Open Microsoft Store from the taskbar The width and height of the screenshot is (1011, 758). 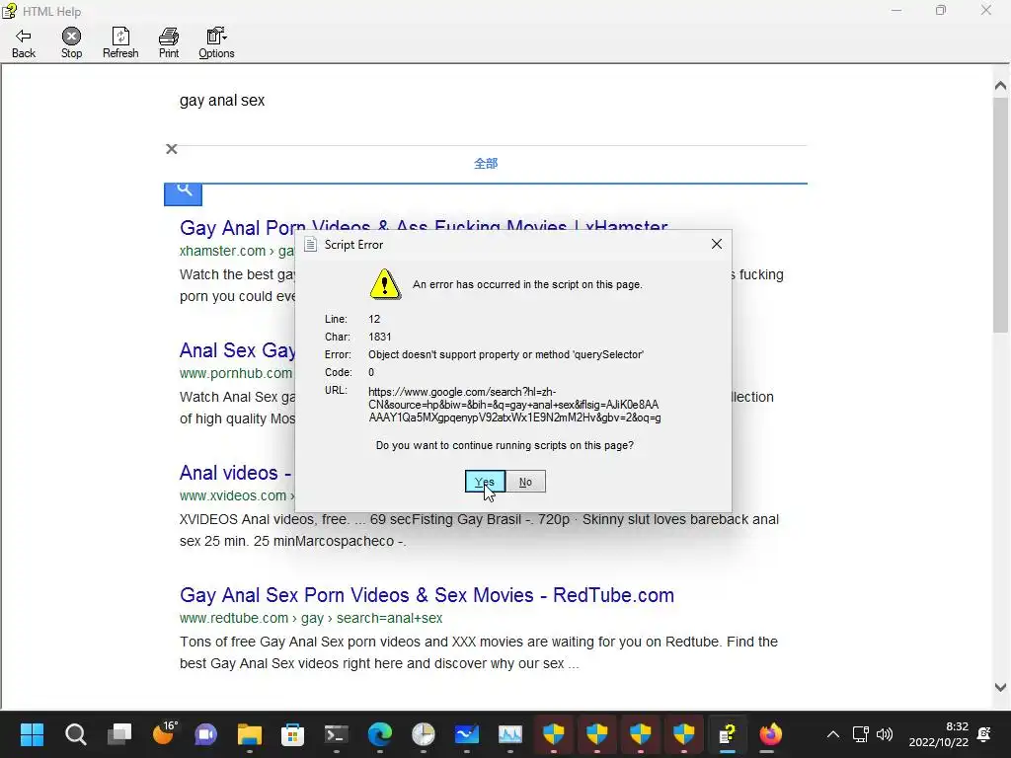(292, 734)
